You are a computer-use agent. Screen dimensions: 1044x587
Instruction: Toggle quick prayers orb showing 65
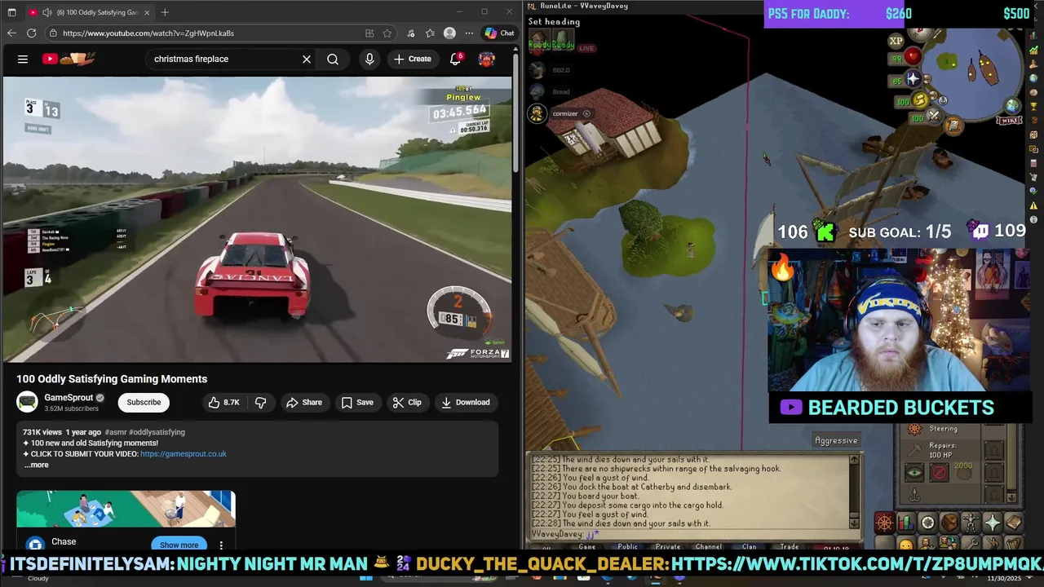coord(905,80)
